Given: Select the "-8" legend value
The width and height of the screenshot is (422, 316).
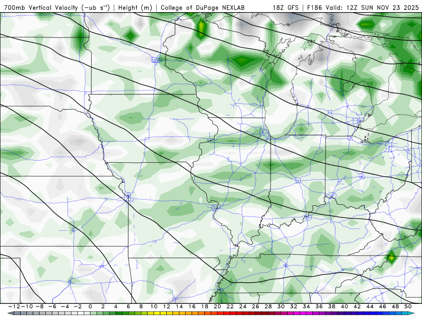Looking at the screenshot, I should tap(40, 307).
